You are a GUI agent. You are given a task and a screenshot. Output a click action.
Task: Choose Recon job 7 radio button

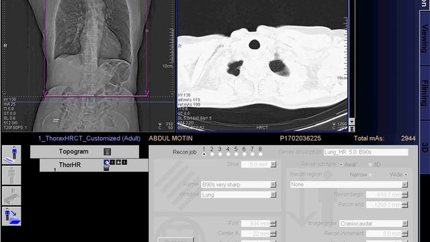tap(253, 154)
